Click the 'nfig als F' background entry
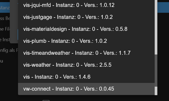Screen dimensions: 169x101 click(9, 50)
